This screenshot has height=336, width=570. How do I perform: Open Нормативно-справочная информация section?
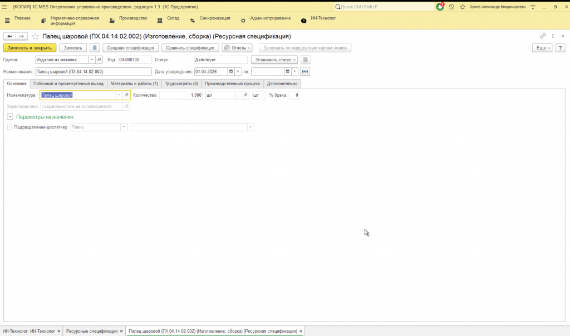click(75, 21)
